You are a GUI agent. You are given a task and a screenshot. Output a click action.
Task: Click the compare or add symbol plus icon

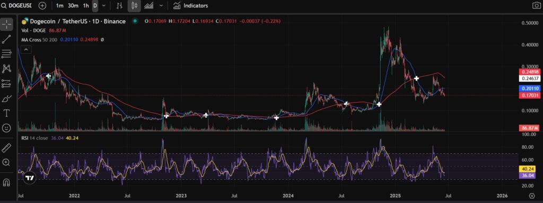(x=42, y=5)
